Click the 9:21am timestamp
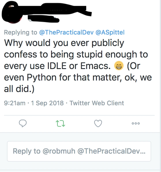The width and height of the screenshot is (161, 172). pos(15,103)
